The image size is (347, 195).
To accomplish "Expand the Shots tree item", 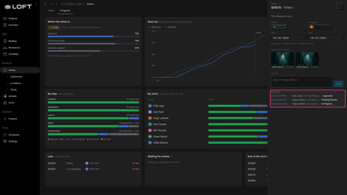I will 7,90.
